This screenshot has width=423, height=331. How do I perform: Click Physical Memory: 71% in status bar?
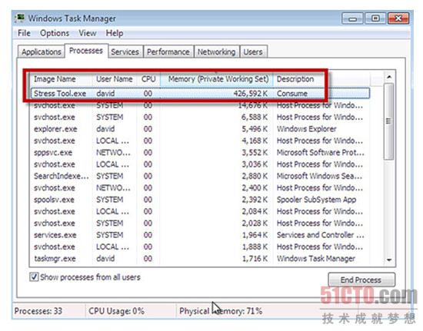point(221,311)
